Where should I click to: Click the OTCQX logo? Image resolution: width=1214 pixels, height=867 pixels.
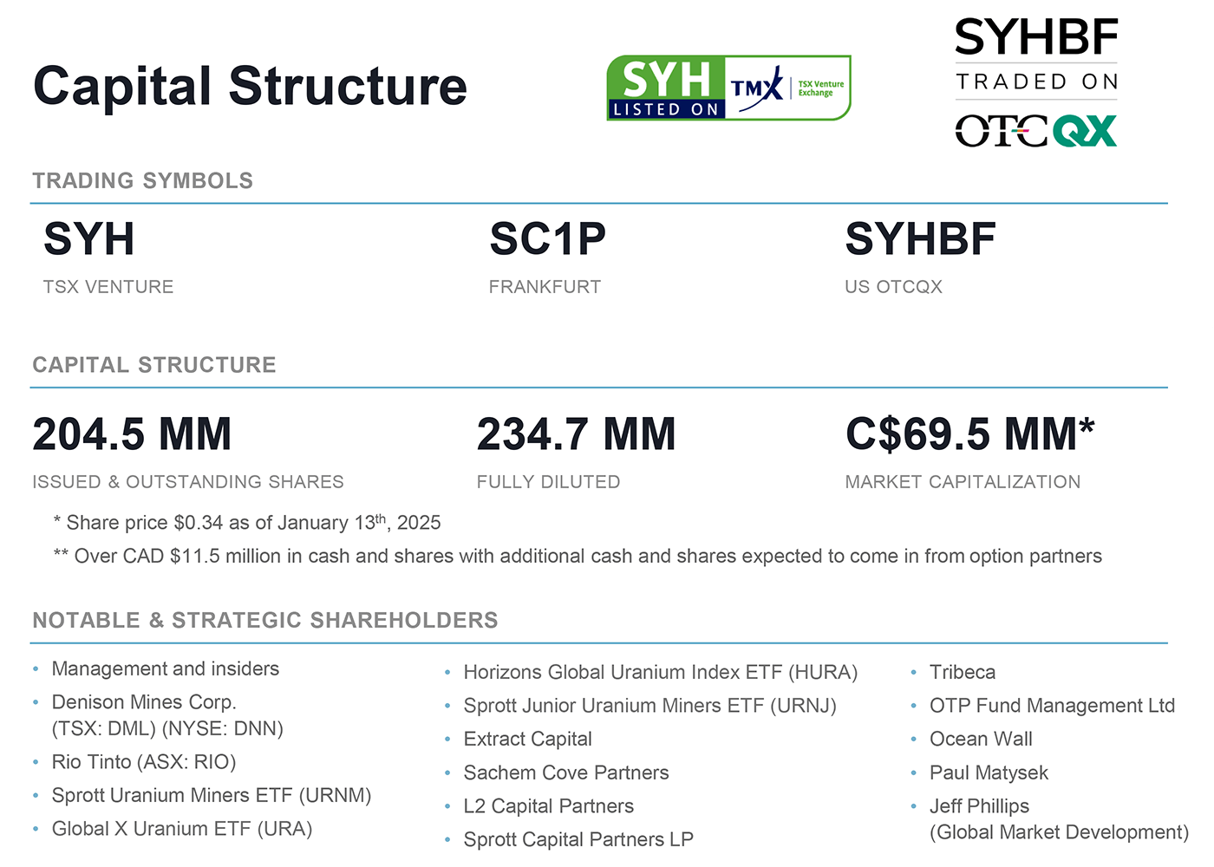1036,132
